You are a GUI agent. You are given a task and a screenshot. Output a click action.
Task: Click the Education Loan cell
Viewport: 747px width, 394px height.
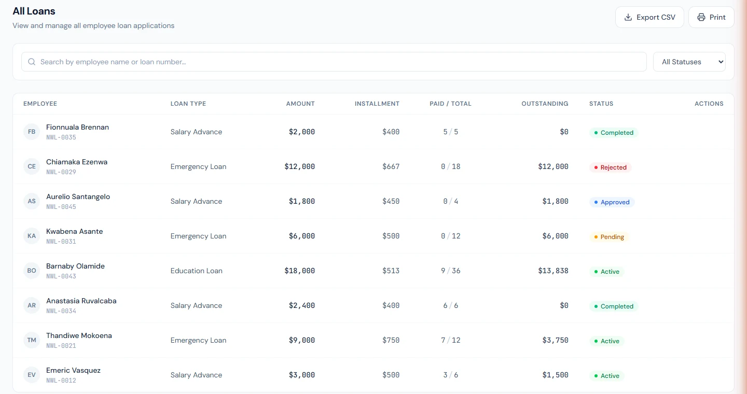coord(197,271)
